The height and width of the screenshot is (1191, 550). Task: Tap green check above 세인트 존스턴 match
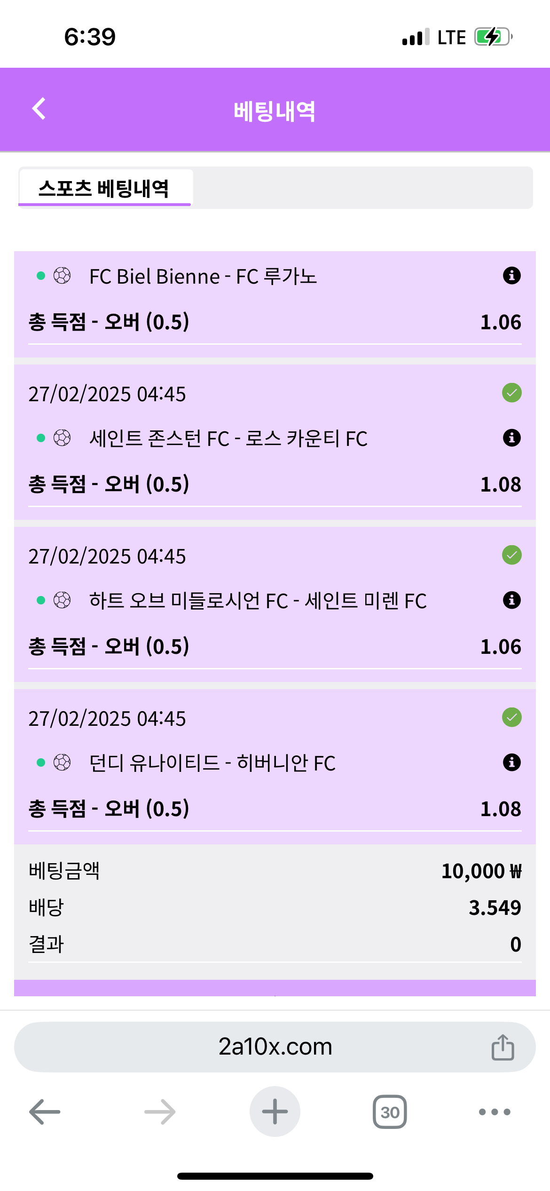tap(511, 393)
